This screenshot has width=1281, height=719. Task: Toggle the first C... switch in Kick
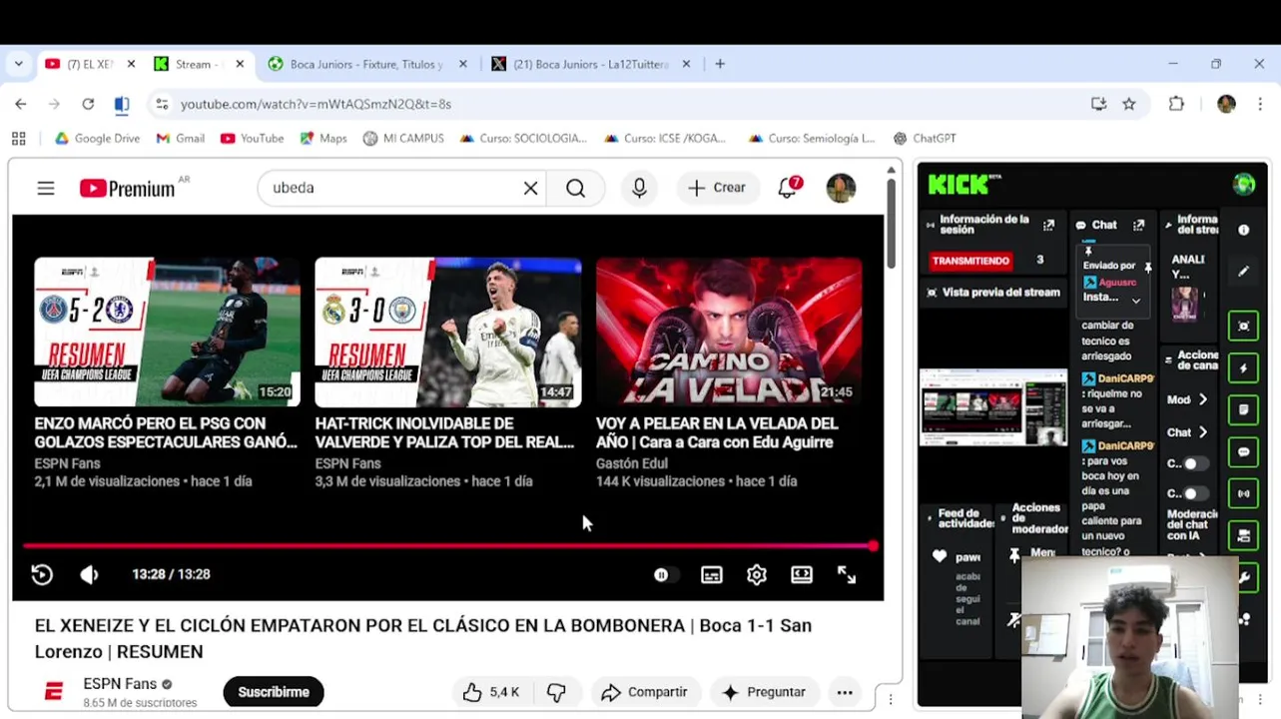(1194, 464)
